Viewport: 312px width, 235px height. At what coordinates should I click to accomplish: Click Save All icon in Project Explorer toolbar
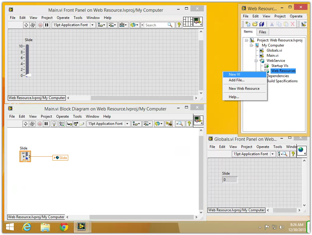click(262, 24)
